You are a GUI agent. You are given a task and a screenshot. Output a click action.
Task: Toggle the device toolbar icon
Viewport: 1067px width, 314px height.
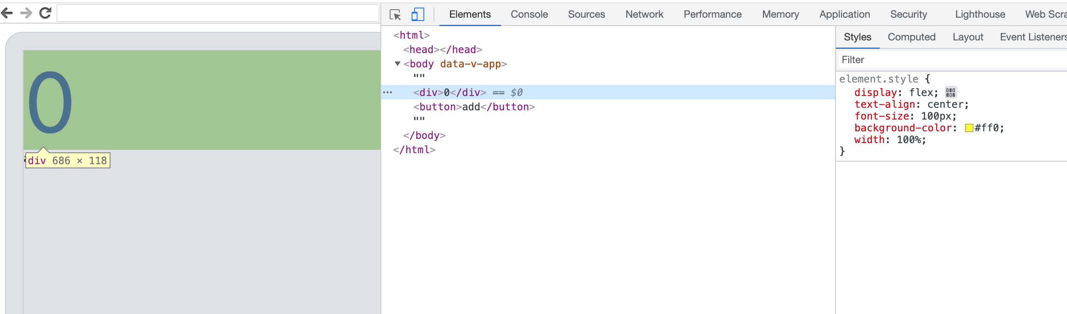[x=418, y=14]
